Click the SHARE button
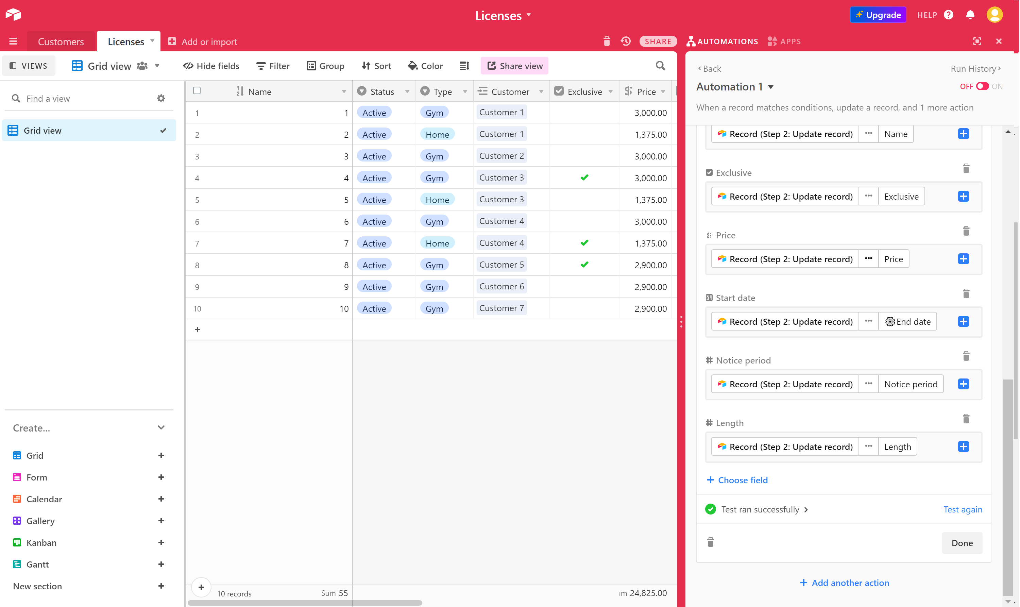 658,41
